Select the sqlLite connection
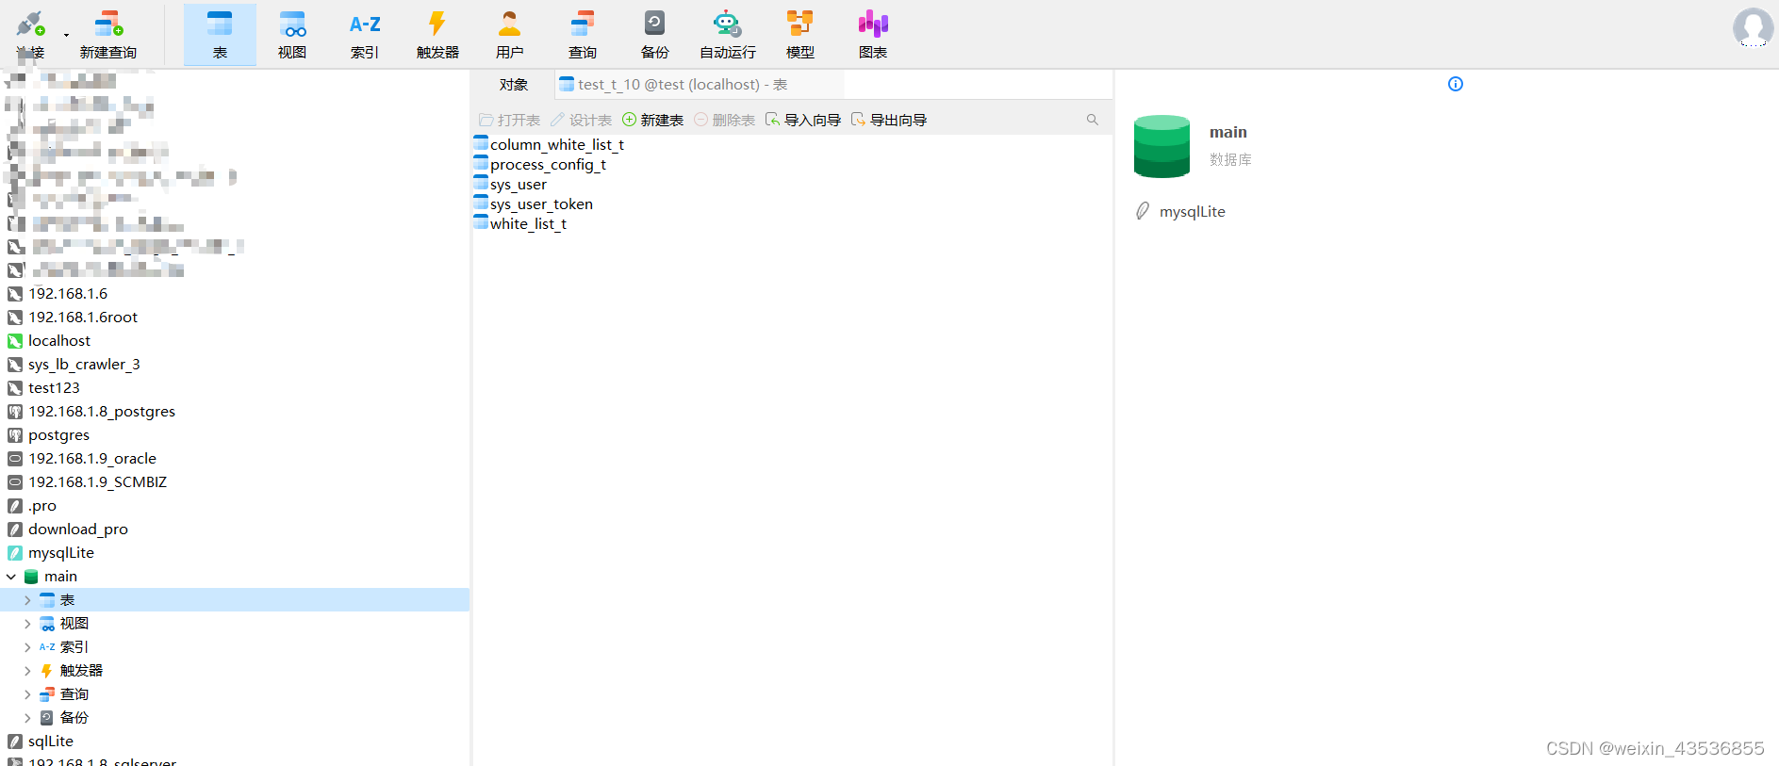 click(x=51, y=742)
